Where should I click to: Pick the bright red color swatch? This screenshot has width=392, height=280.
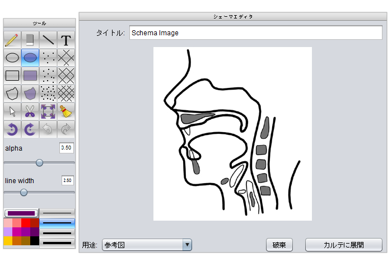(x=26, y=223)
